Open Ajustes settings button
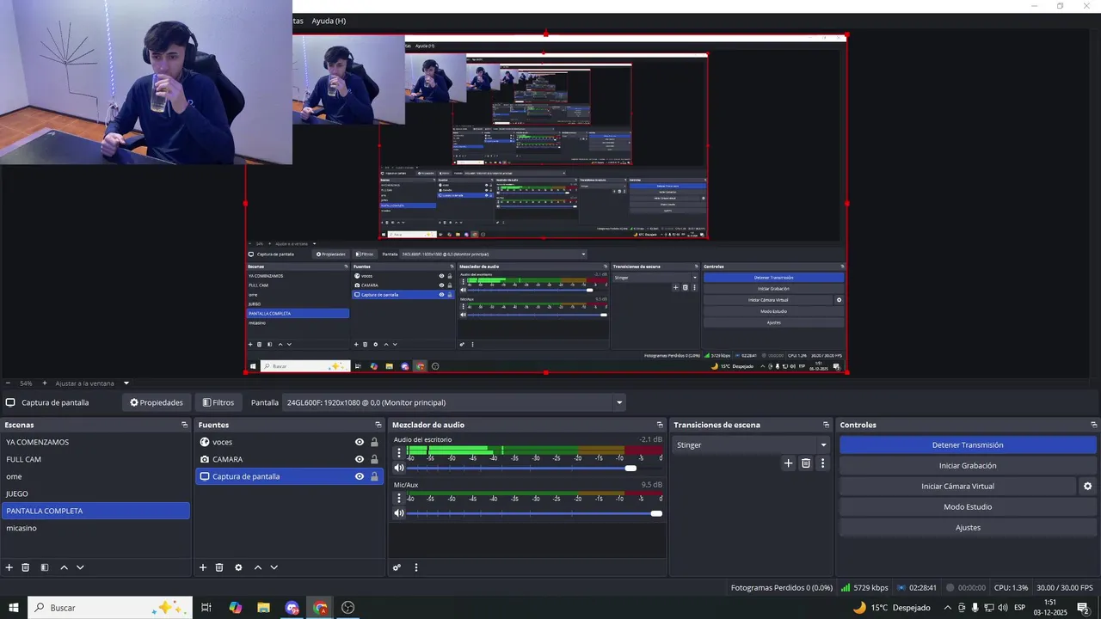 968,528
